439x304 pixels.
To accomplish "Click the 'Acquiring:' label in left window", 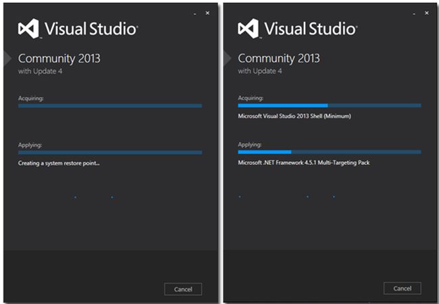I will [x=31, y=98].
